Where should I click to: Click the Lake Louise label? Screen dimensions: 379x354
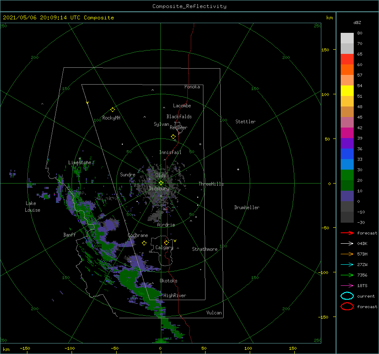(x=32, y=207)
